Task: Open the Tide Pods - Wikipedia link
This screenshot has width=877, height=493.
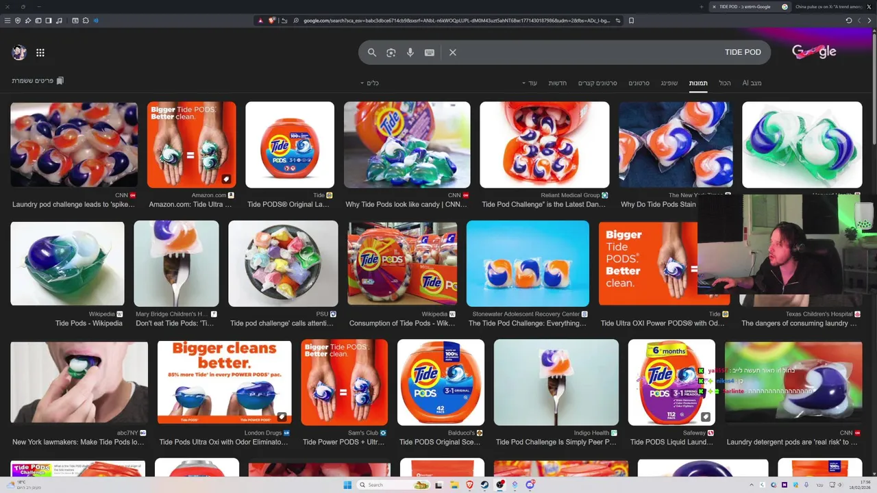Action: tap(89, 323)
